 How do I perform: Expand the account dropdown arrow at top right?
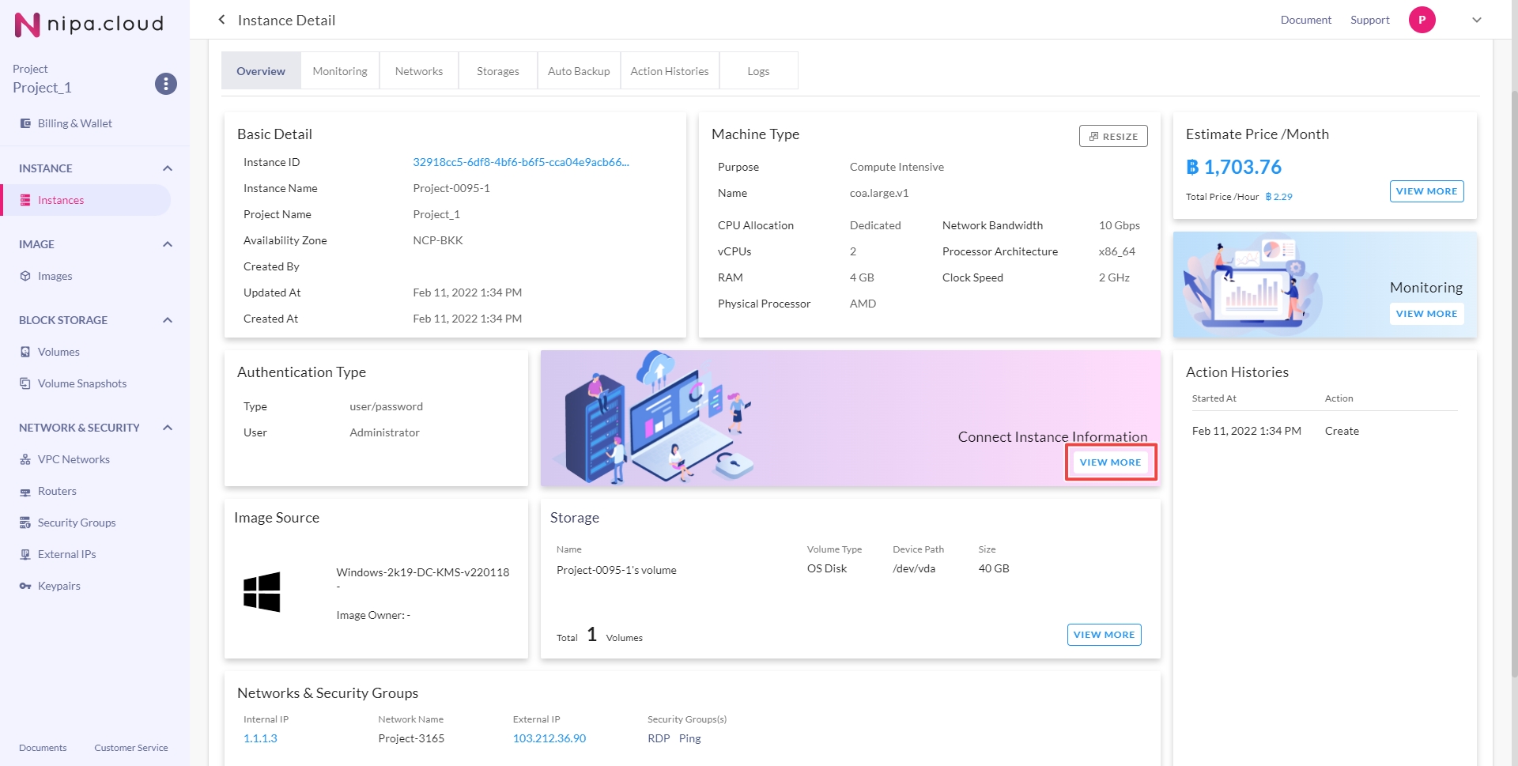[x=1476, y=20]
